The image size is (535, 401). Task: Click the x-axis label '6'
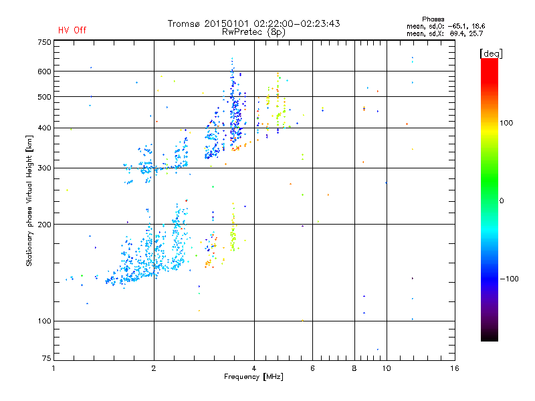click(312, 368)
